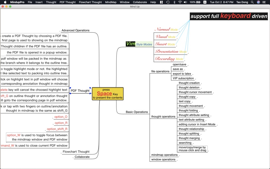Open the Flowchart Thought menu
The height and width of the screenshot is (169, 270).
click(90, 2)
